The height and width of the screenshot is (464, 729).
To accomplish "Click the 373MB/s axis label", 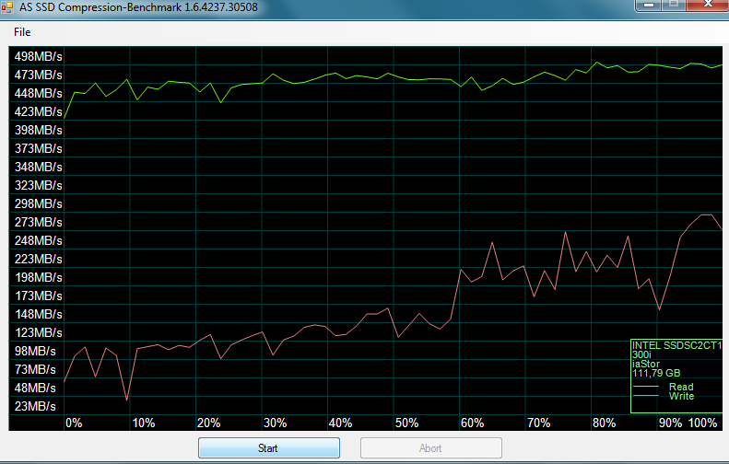I will coord(38,148).
